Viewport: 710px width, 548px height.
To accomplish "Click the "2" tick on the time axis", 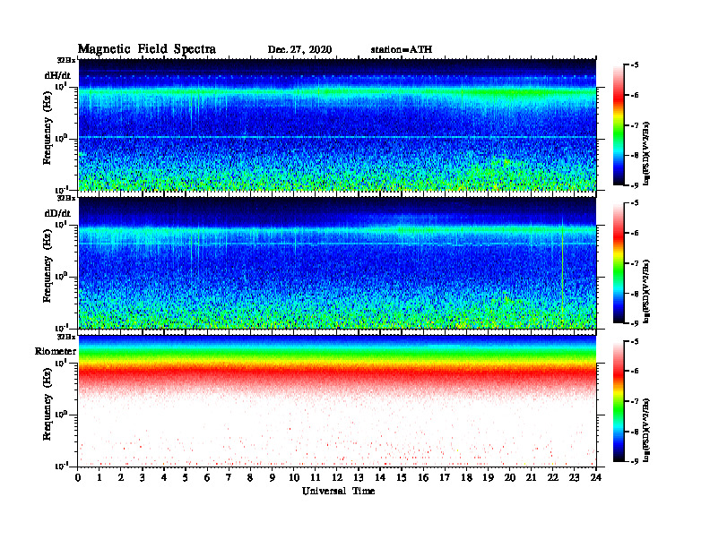I will click(121, 478).
